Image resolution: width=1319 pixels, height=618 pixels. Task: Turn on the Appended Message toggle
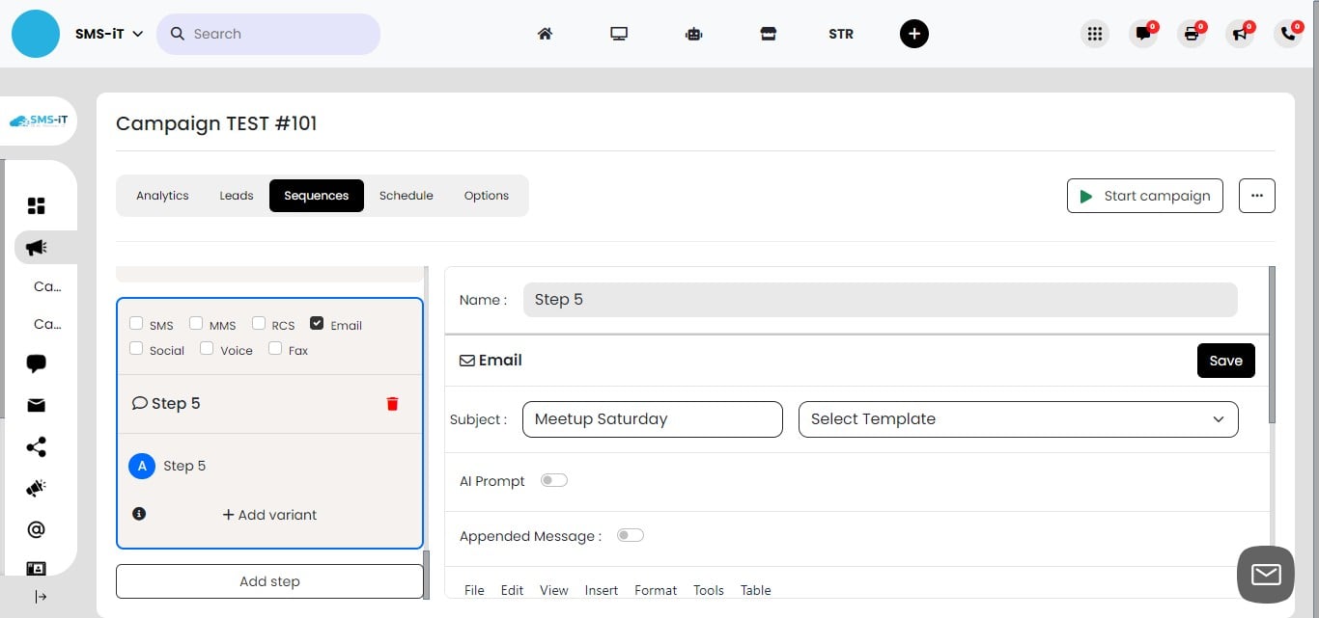630,535
